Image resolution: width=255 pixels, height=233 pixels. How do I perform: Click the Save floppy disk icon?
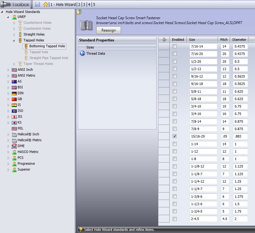37,4
